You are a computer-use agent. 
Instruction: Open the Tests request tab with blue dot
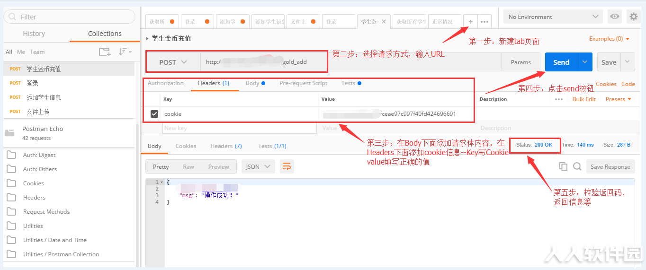click(351, 83)
